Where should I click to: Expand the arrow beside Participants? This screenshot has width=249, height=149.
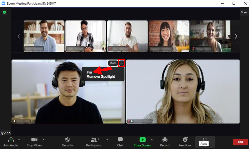point(107,140)
